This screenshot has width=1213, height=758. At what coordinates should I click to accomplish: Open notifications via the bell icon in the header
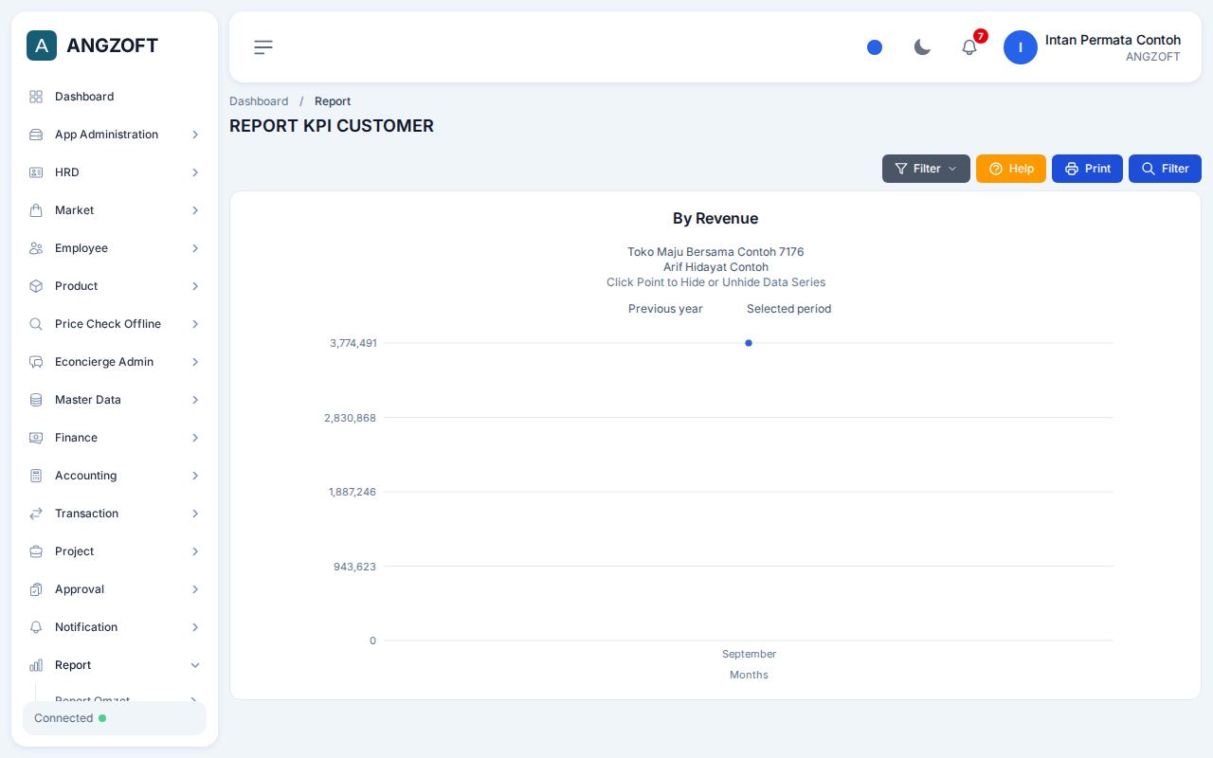coord(969,47)
